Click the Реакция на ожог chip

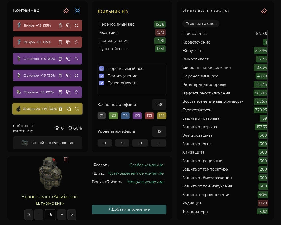(201, 24)
